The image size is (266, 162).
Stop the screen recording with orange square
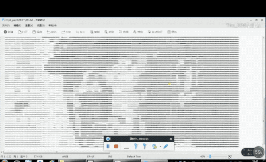click(116, 146)
